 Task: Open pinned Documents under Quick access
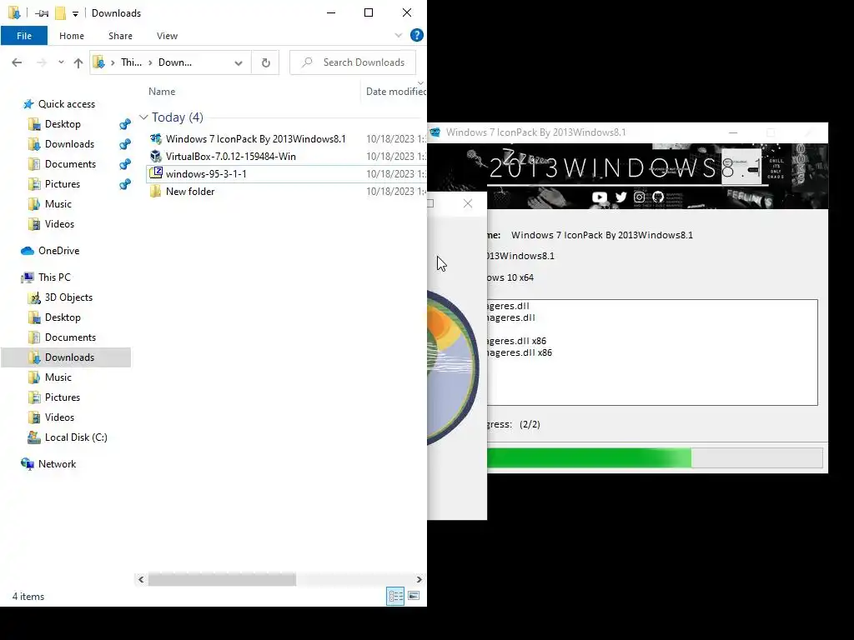click(70, 164)
